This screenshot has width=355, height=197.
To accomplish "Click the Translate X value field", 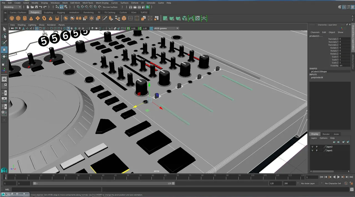I will tap(345, 39).
